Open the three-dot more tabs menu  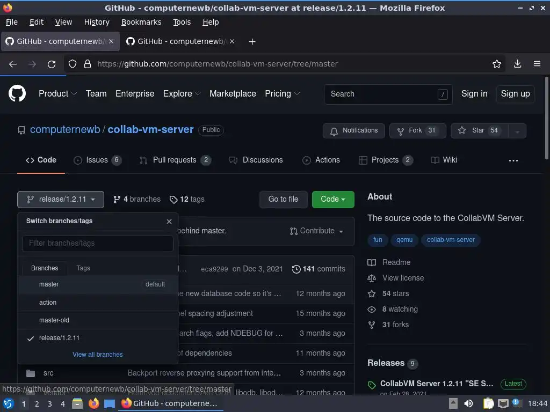[513, 160]
